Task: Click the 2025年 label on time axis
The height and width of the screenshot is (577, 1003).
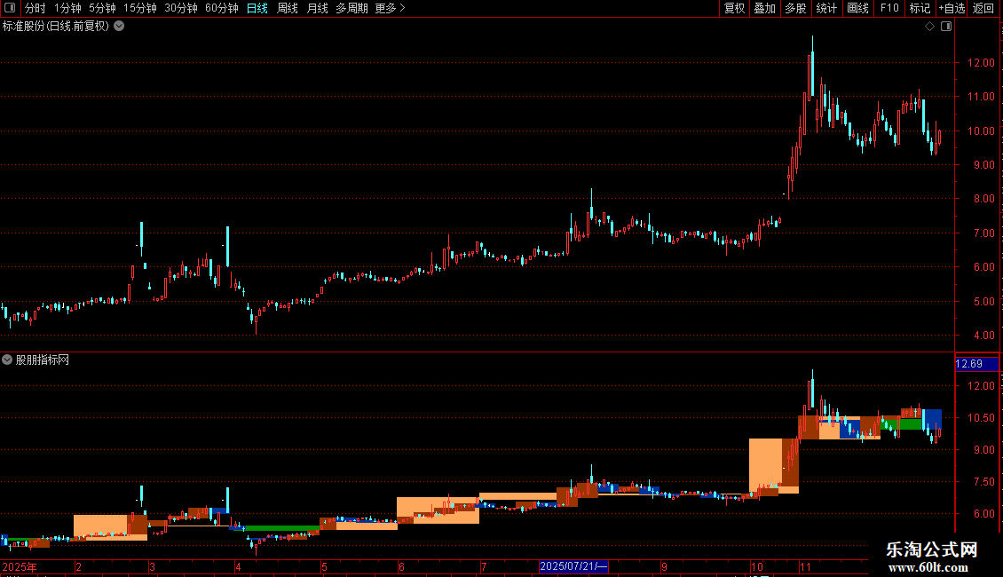Action: coord(20,566)
